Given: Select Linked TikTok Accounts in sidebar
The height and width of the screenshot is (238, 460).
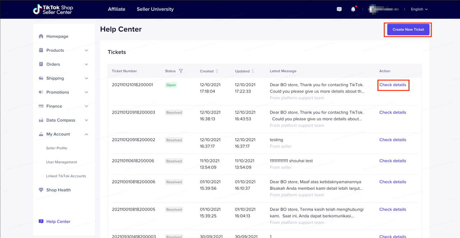Looking at the screenshot, I should point(66,176).
